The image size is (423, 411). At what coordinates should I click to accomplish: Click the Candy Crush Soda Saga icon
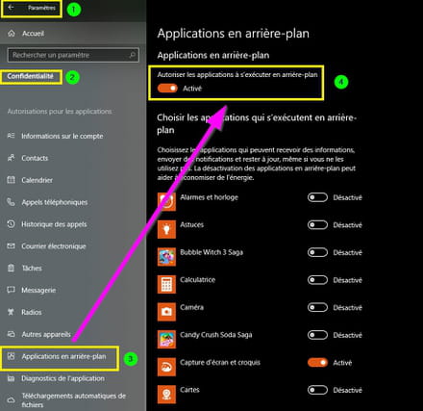166,340
